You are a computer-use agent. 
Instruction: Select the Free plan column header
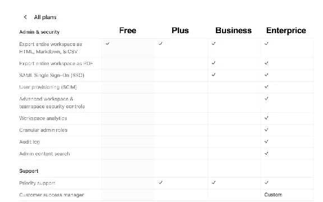tap(128, 30)
